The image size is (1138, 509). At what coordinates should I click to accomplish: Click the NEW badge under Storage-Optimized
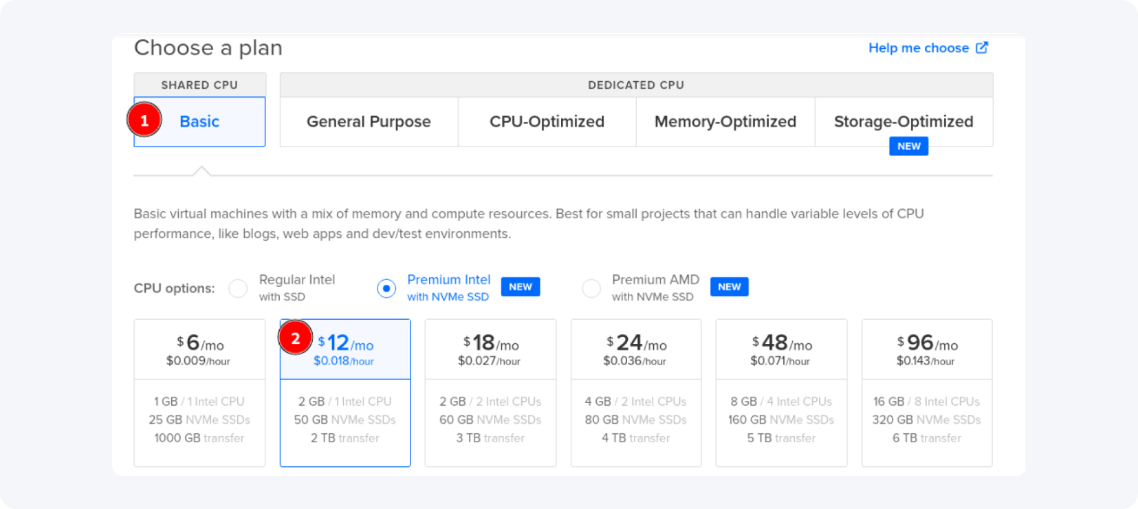pos(908,146)
